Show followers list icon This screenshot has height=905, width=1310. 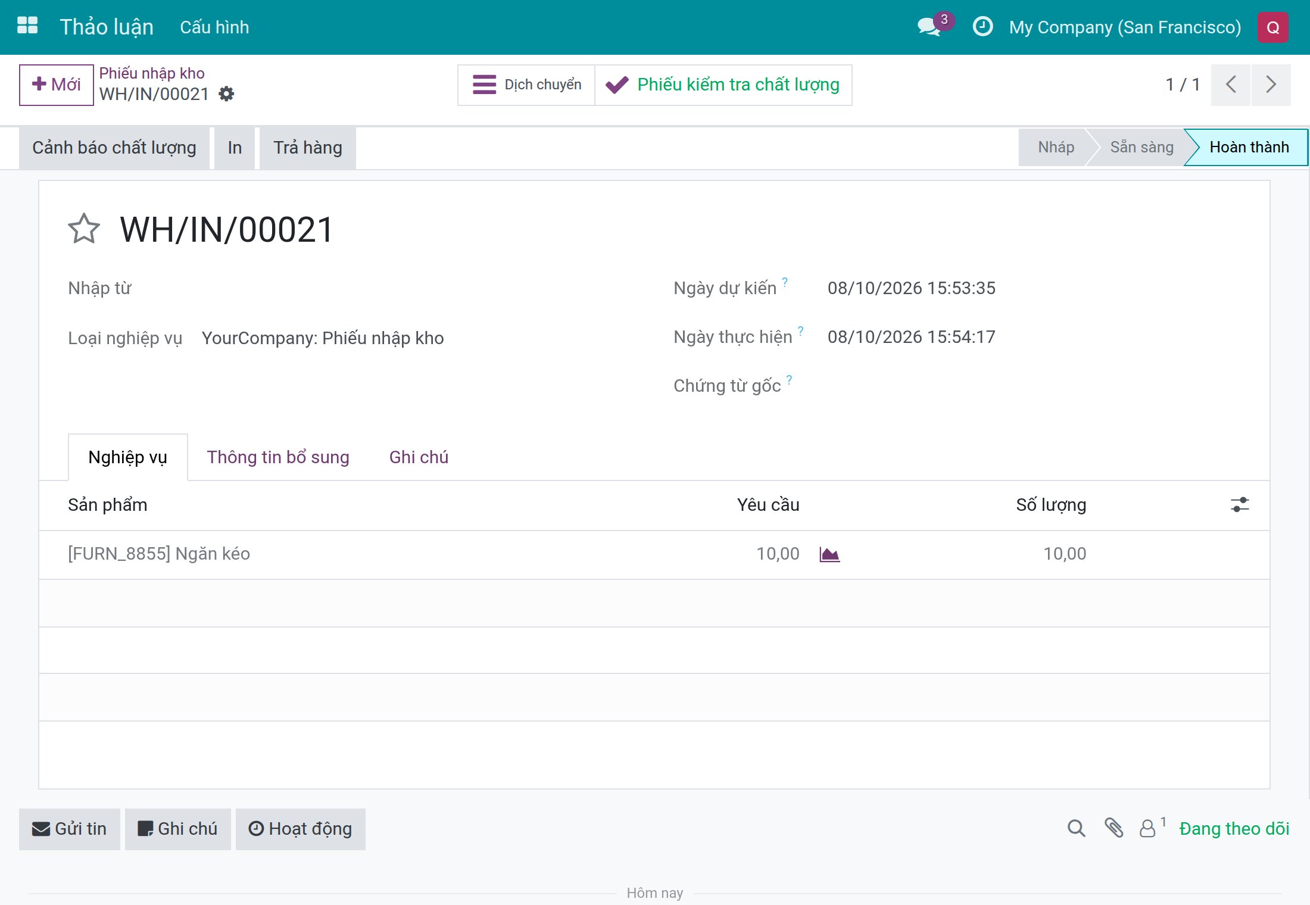pyautogui.click(x=1147, y=828)
